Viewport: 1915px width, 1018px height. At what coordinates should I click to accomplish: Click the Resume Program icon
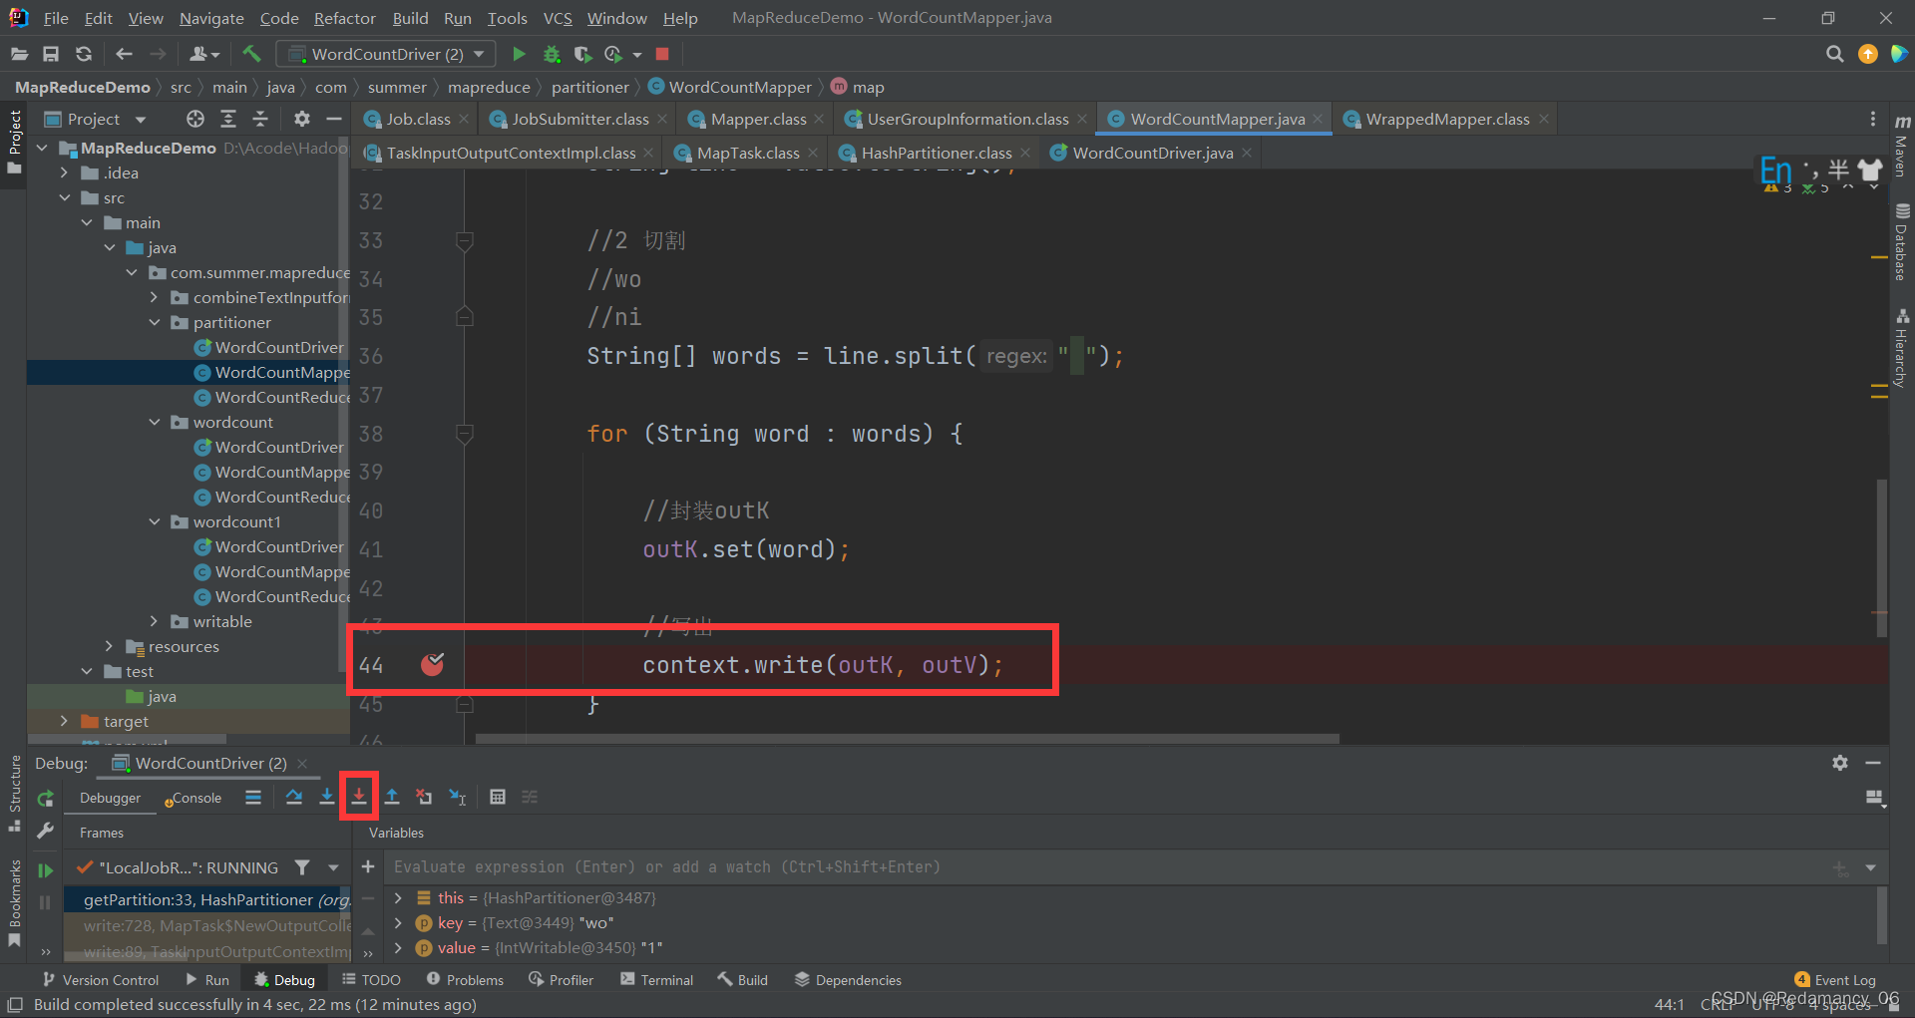[45, 870]
